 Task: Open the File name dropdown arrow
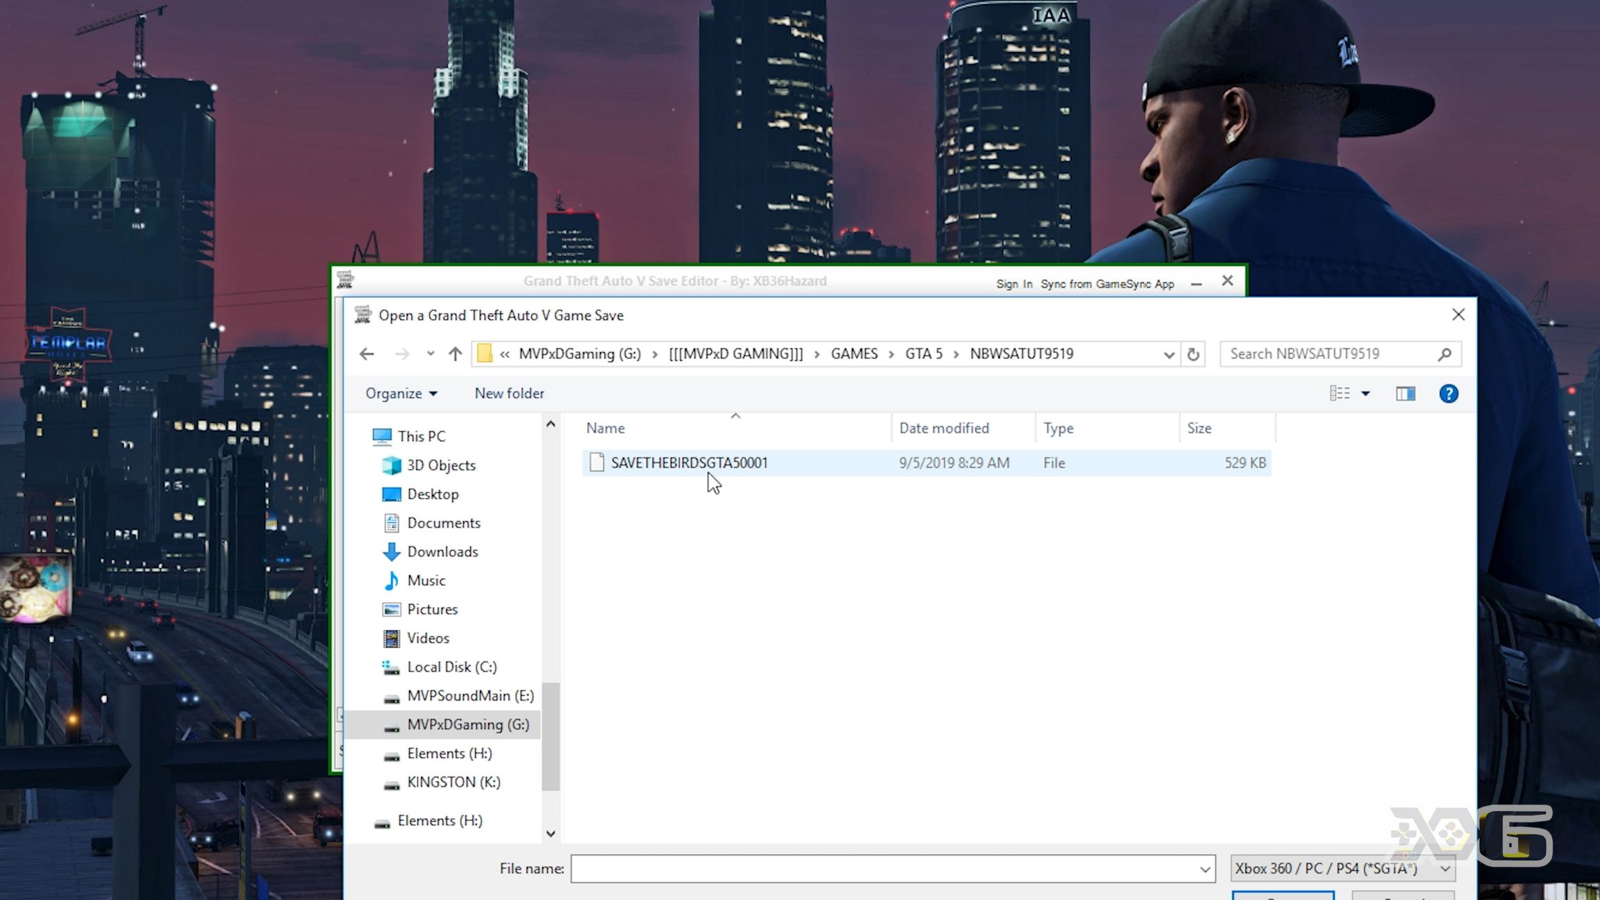click(x=1205, y=869)
